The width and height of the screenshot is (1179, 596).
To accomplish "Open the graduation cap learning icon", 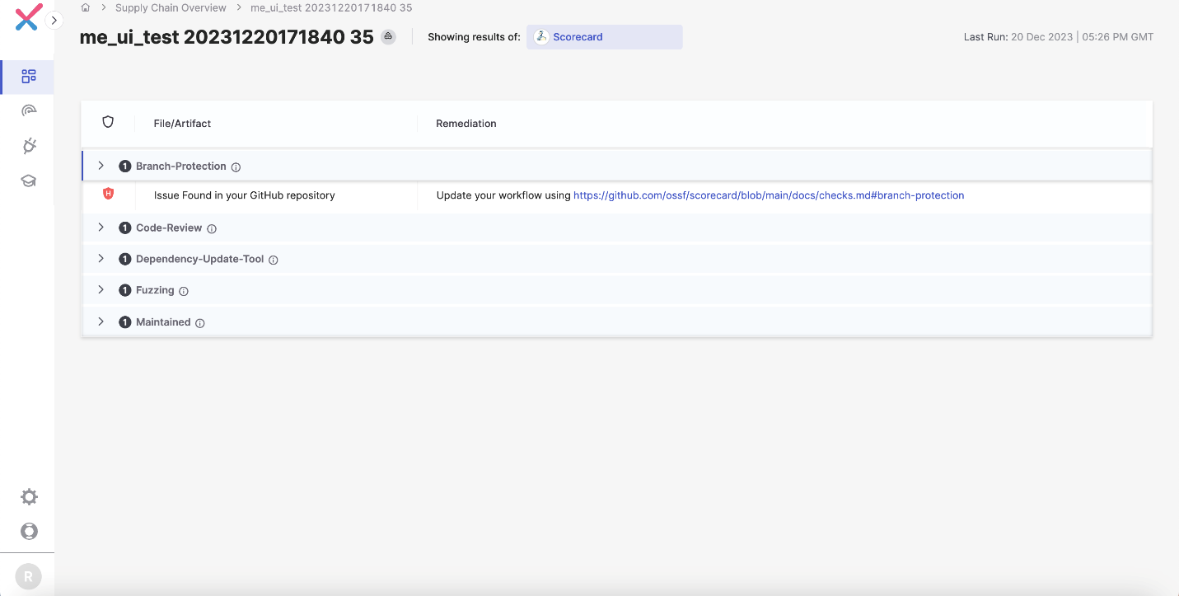I will tap(29, 181).
